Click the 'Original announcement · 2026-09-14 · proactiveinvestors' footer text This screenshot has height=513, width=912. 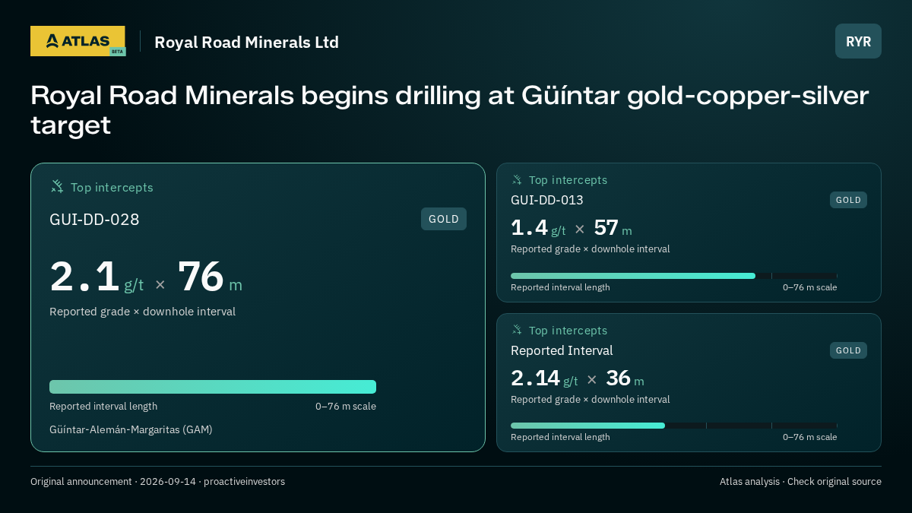[157, 481]
